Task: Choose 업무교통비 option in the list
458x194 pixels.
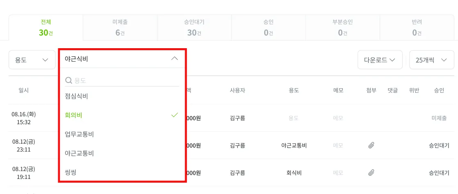Action: pyautogui.click(x=79, y=134)
